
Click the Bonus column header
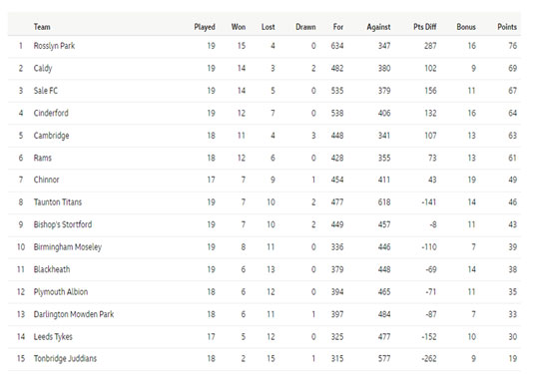point(466,27)
